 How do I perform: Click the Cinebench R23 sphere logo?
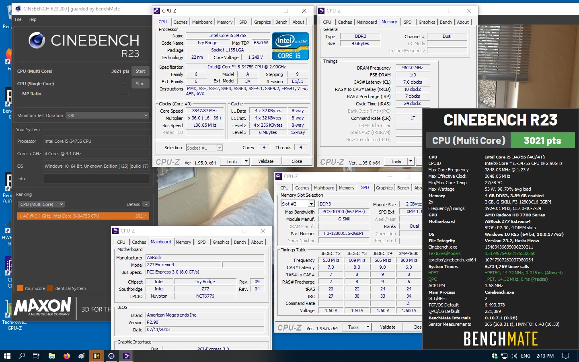coord(37,41)
